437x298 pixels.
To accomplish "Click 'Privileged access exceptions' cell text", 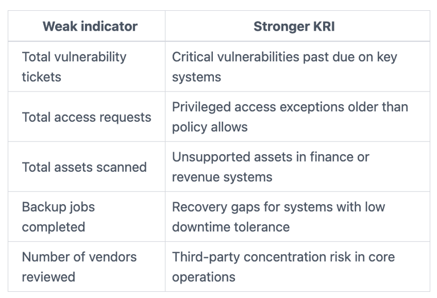I will click(290, 107).
